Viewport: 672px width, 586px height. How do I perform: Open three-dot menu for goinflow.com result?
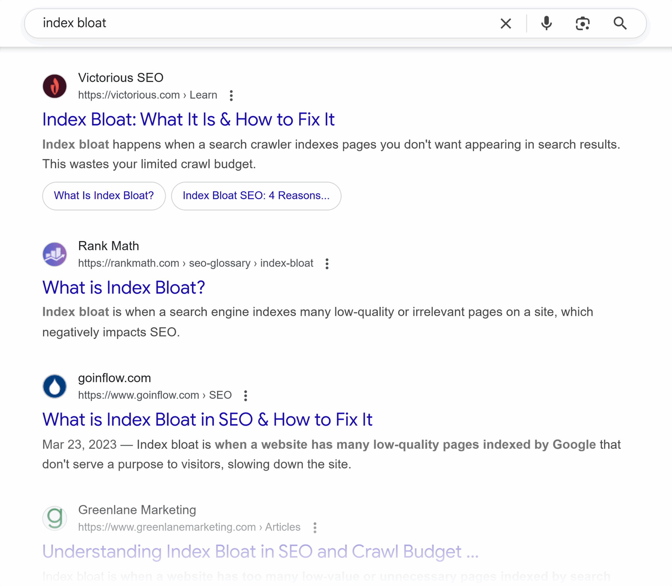tap(245, 396)
